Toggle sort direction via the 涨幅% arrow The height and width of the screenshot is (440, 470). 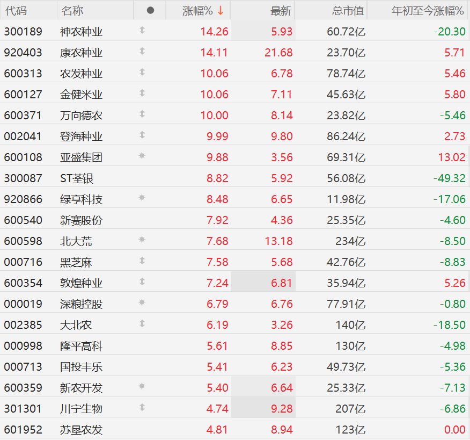click(x=221, y=11)
